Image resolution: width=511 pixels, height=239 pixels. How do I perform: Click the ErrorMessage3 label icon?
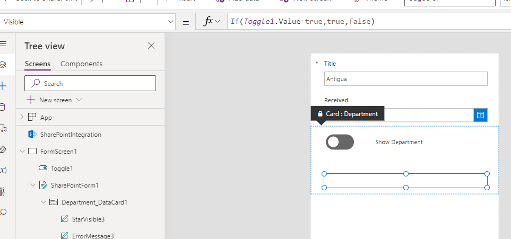click(64, 235)
